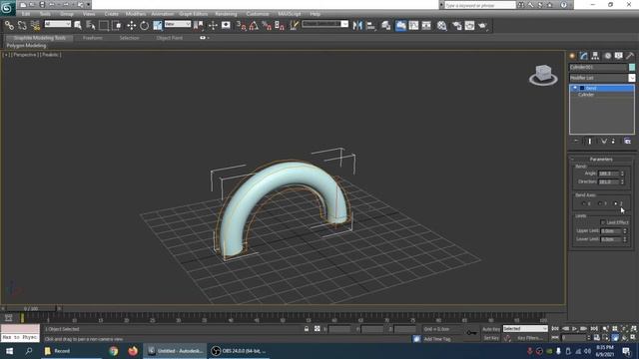Viewport: 639px width, 359px height.
Task: Enable the Limit Effect checkbox
Action: (x=603, y=222)
